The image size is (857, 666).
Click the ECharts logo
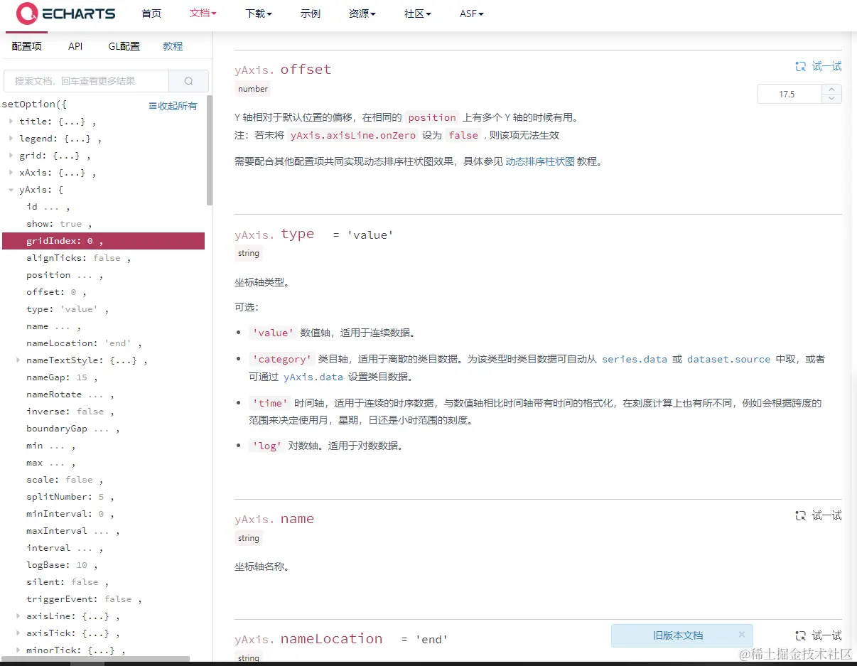[x=65, y=14]
